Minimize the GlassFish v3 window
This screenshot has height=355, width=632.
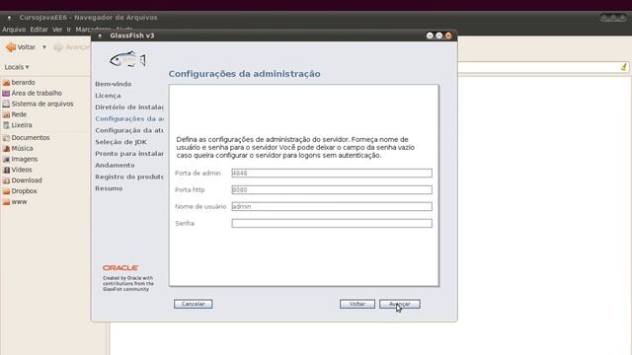[x=430, y=35]
